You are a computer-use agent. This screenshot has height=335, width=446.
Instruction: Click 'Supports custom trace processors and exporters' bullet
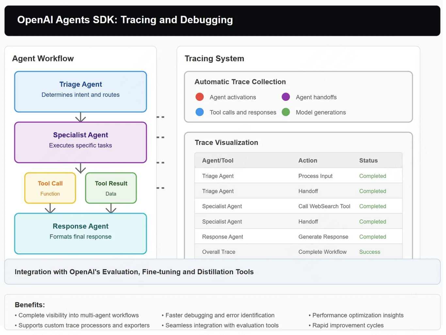82,325
